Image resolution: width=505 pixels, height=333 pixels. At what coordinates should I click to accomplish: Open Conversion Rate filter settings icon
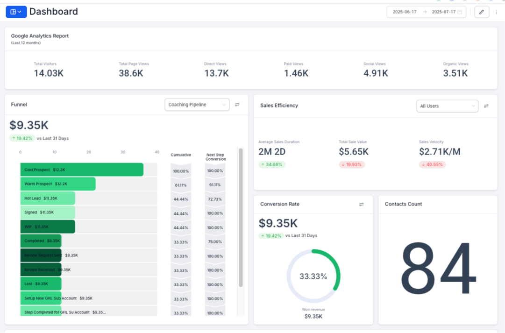pyautogui.click(x=361, y=205)
